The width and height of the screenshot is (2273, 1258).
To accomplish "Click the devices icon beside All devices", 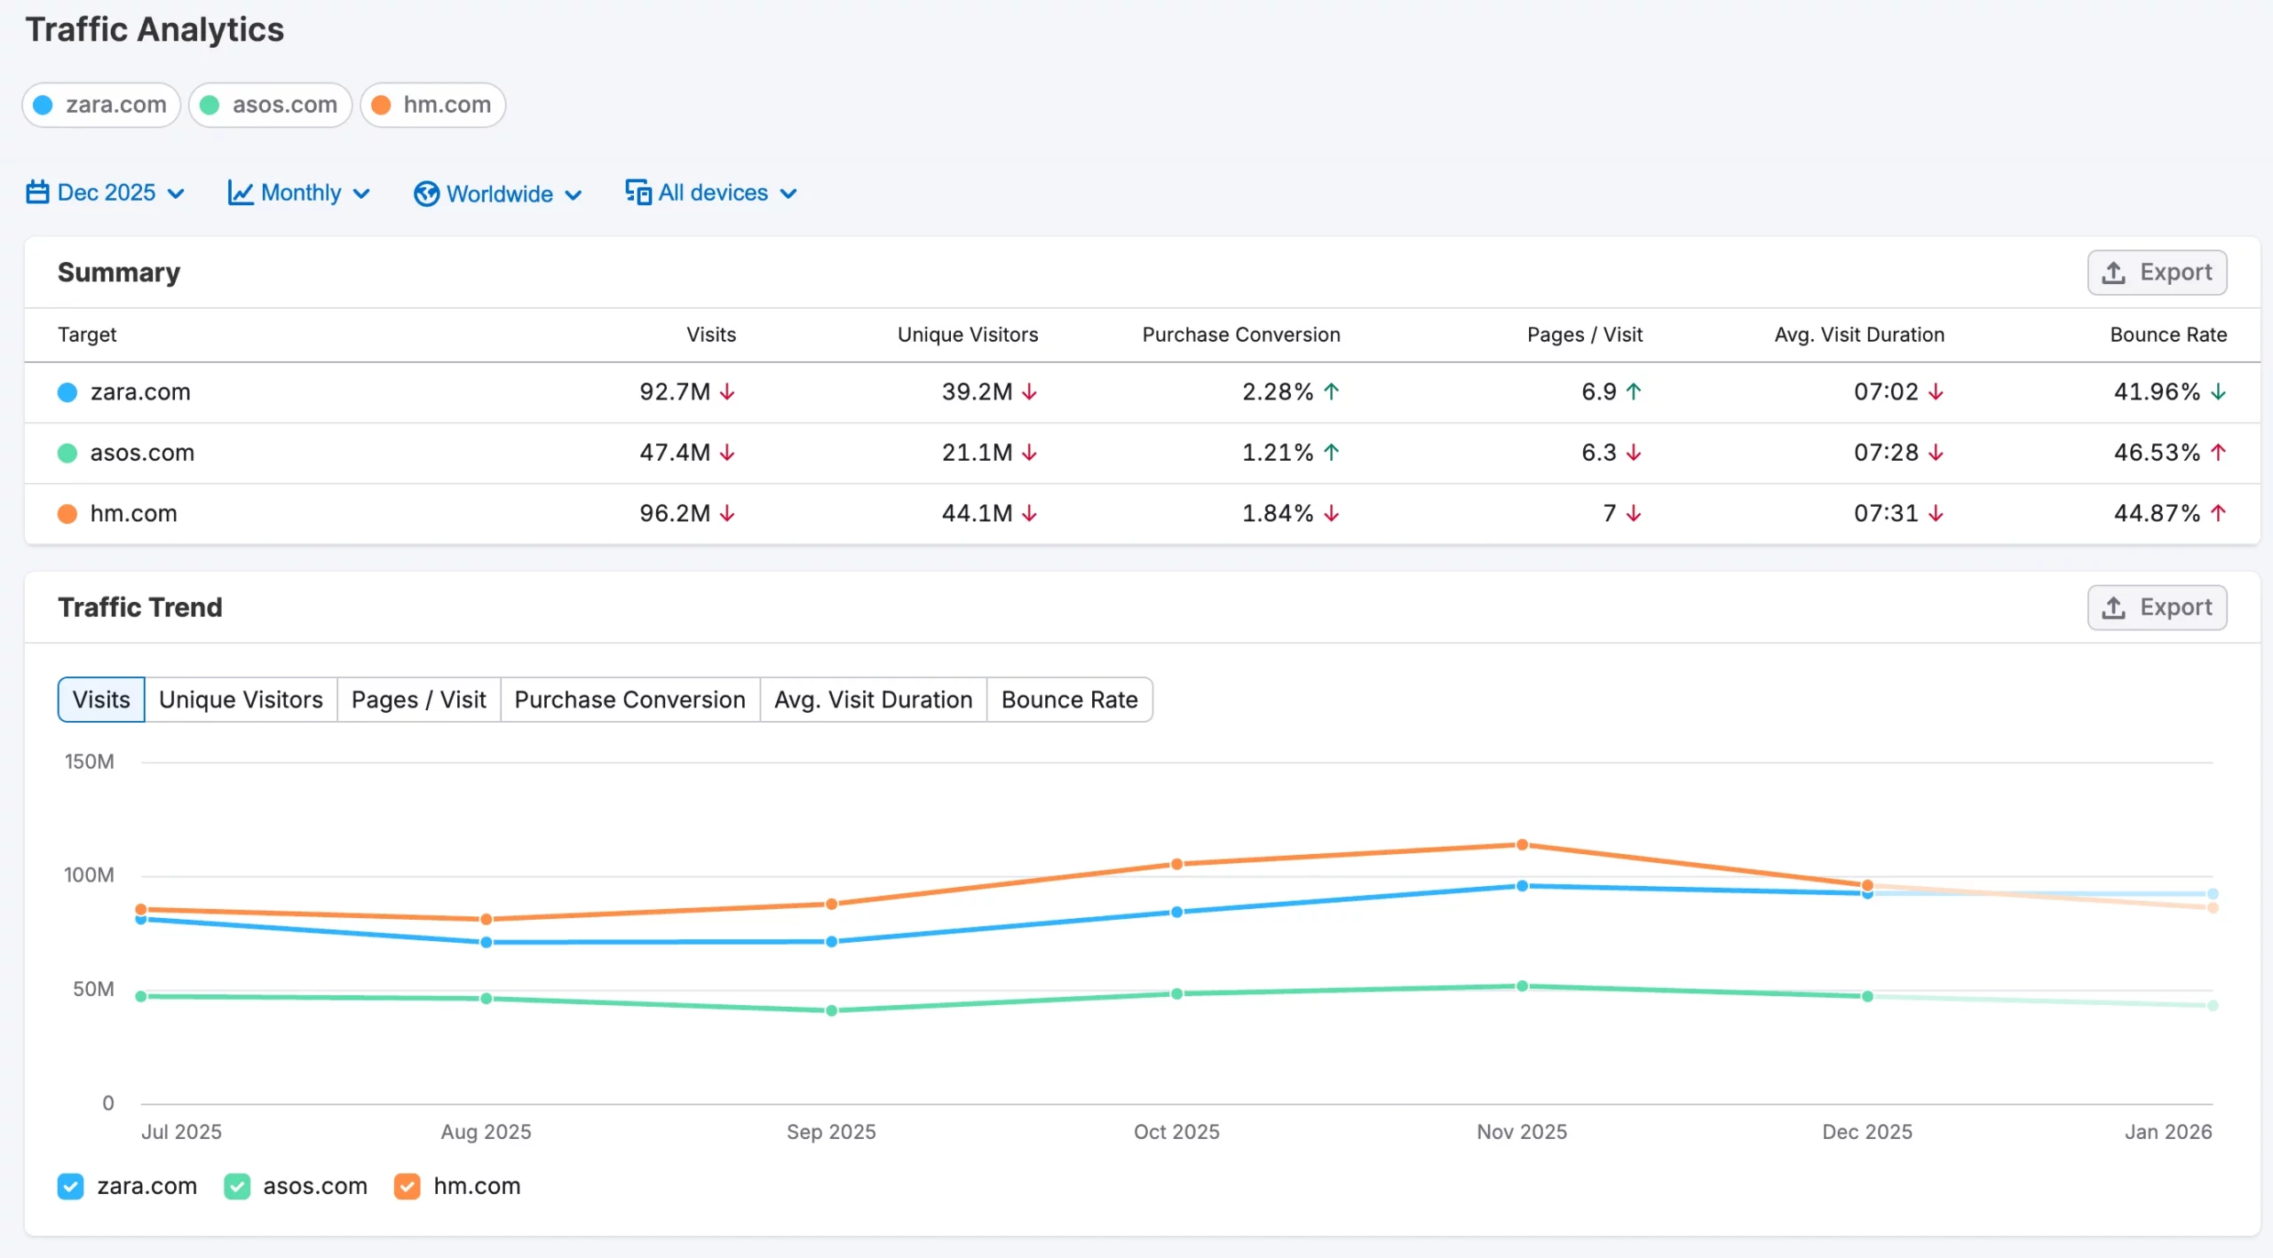I will (638, 193).
